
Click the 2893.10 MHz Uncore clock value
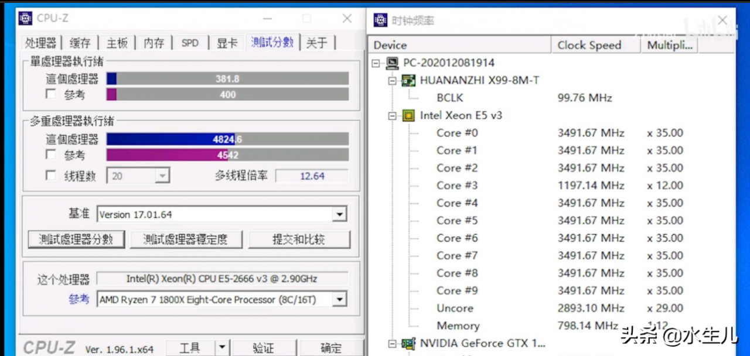pyautogui.click(x=591, y=309)
